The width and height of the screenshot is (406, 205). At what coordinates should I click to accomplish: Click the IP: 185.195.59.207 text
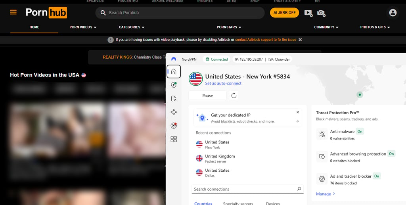249,59
